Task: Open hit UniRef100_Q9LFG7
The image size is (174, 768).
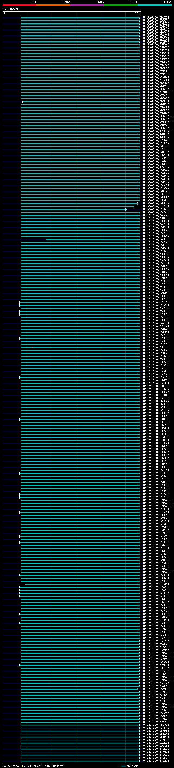Action: 156,203
